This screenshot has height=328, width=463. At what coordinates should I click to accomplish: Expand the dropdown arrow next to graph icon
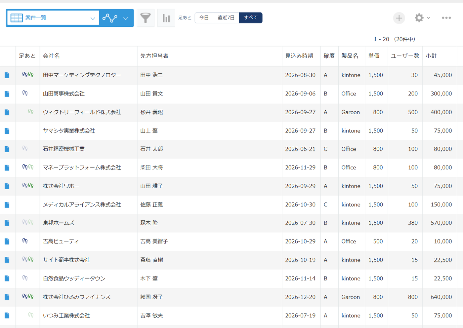click(126, 18)
